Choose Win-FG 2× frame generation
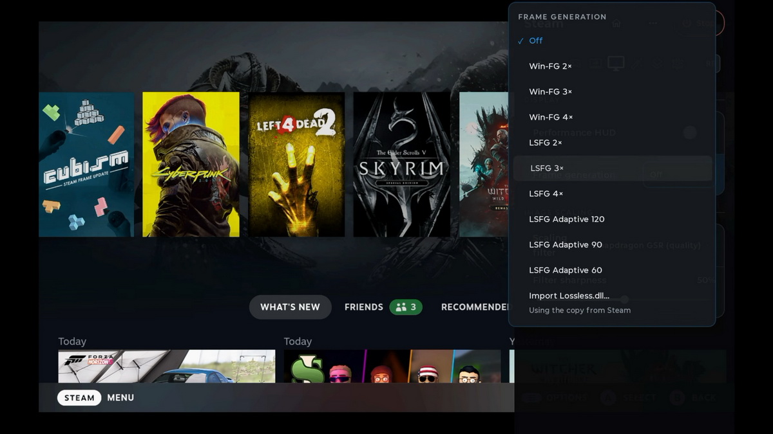This screenshot has height=434, width=773. pyautogui.click(x=612, y=66)
